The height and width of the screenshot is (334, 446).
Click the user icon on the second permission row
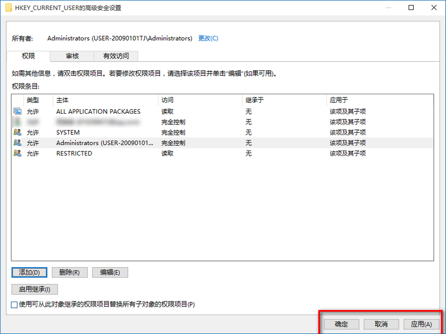coord(17,122)
